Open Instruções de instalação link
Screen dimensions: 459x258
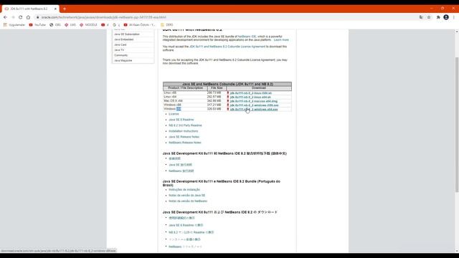184,189
